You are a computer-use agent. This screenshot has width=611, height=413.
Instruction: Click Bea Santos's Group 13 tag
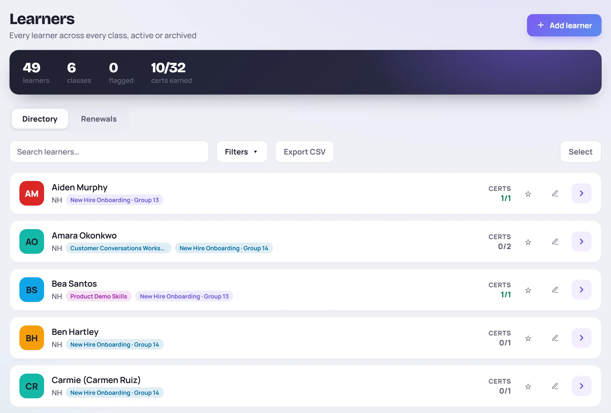184,296
